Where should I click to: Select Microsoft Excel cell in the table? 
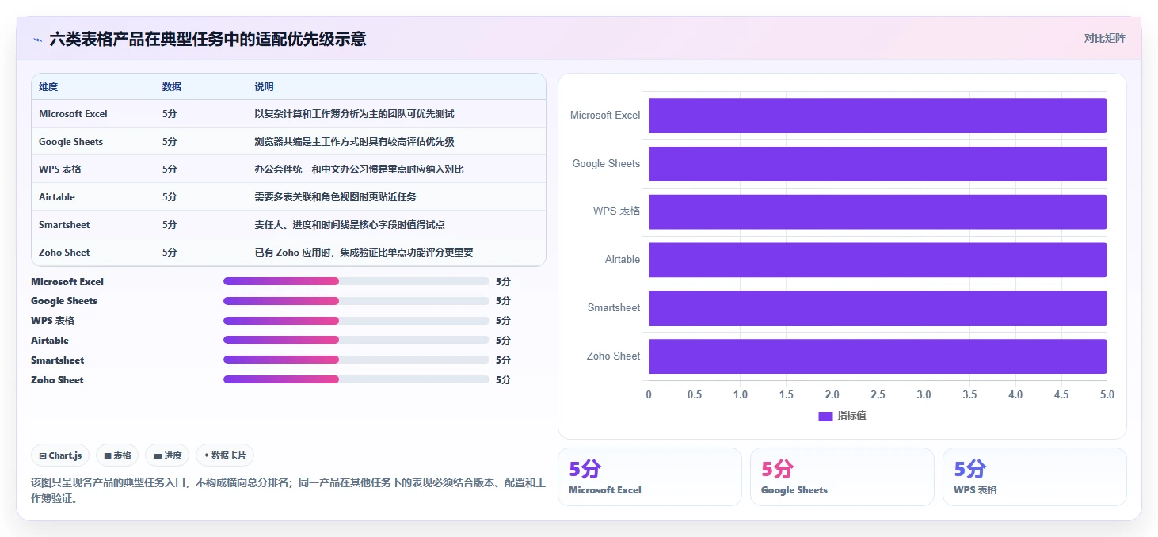(x=73, y=114)
